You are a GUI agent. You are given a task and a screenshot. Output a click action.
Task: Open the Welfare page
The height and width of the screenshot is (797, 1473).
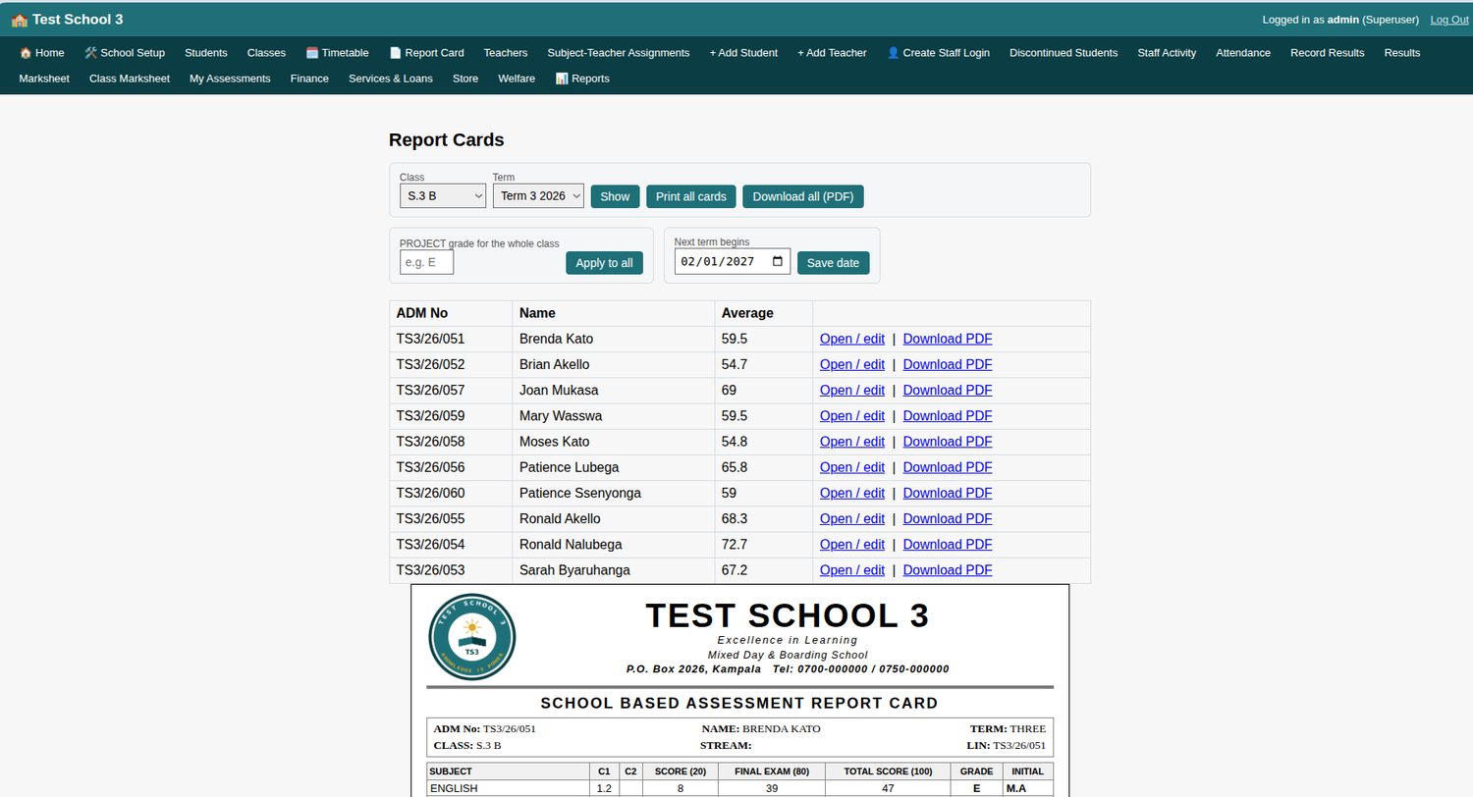click(x=517, y=79)
